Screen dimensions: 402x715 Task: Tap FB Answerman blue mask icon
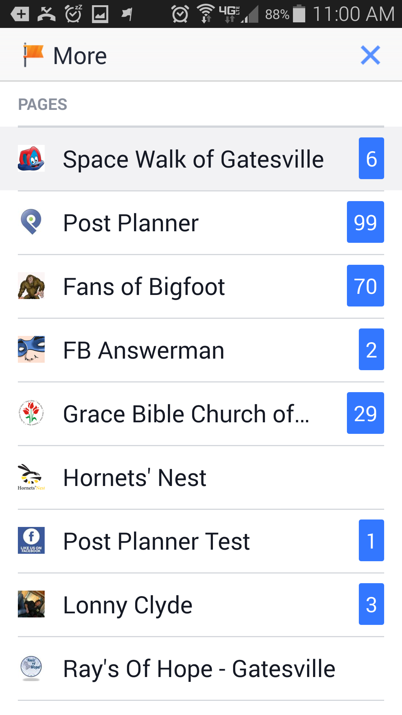pyautogui.click(x=31, y=349)
